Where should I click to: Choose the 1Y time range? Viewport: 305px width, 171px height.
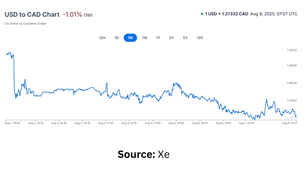158,38
